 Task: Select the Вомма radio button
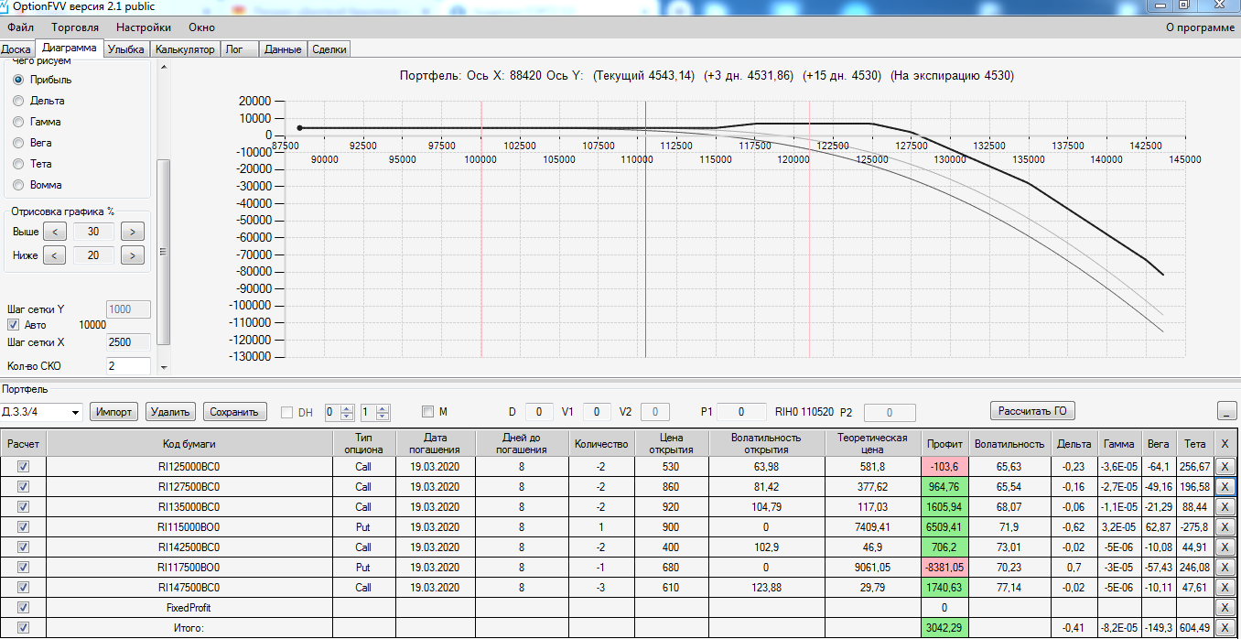(x=18, y=185)
